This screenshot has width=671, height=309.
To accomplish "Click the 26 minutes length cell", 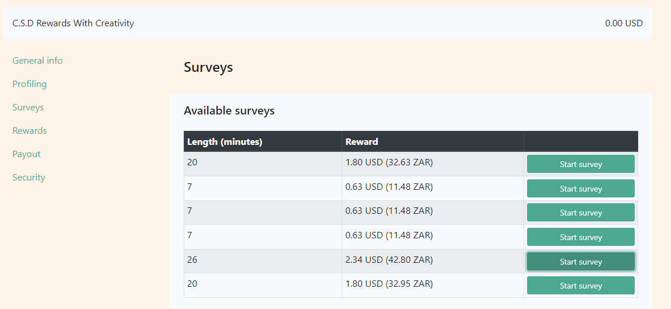I will (192, 259).
